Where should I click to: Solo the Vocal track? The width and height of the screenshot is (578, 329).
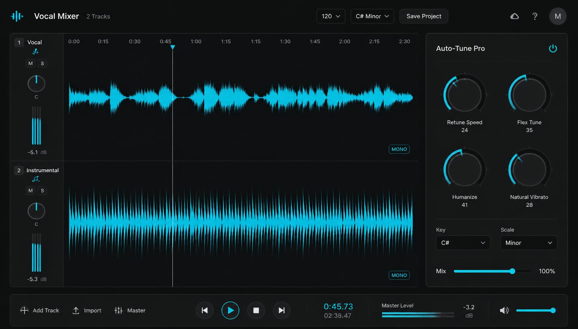(42, 63)
